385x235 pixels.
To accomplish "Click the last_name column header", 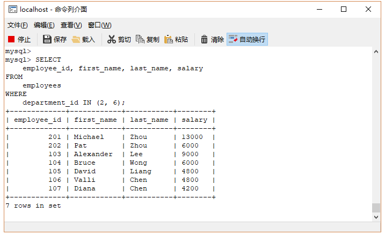I will coord(149,120).
